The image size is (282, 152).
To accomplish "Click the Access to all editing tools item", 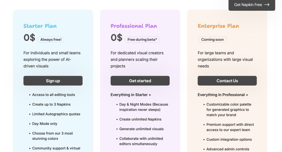I will tap(53, 95).
